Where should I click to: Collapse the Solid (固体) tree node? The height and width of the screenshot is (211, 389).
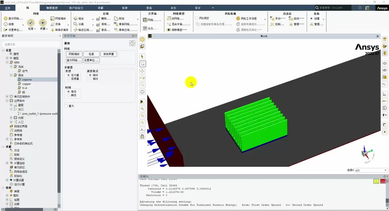tap(11, 75)
